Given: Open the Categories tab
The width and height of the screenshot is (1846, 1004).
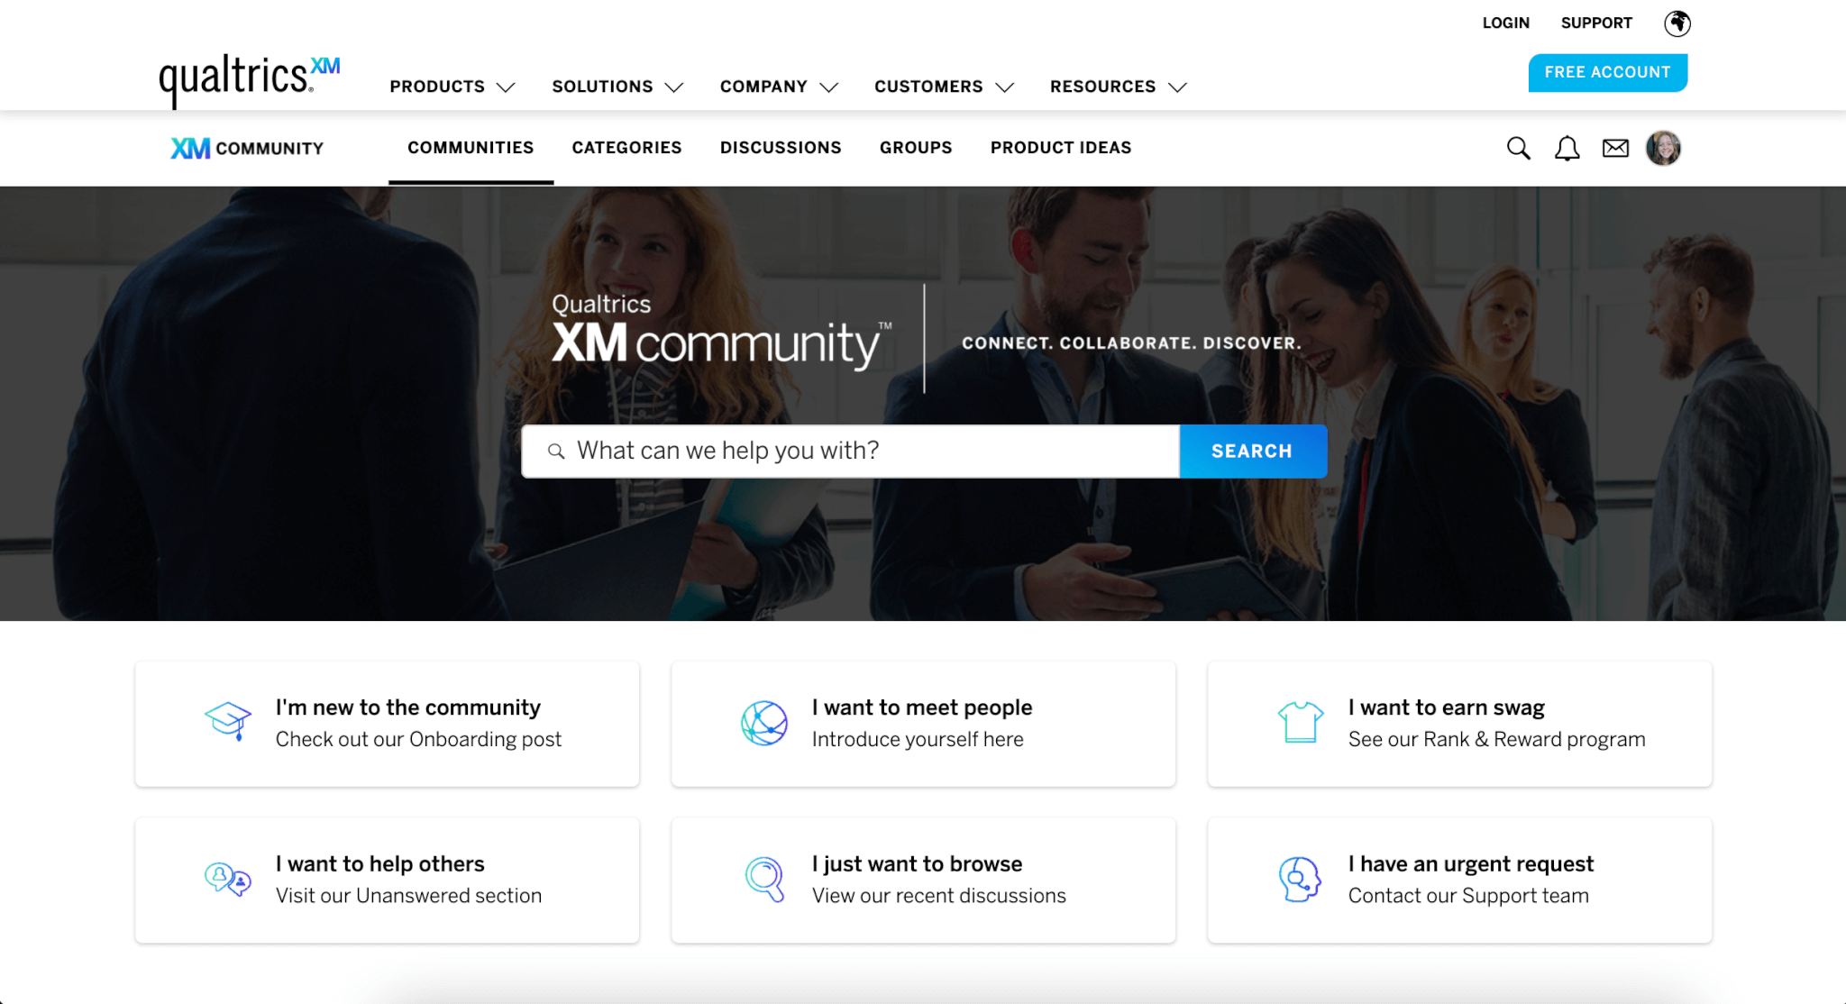Looking at the screenshot, I should pyautogui.click(x=626, y=148).
